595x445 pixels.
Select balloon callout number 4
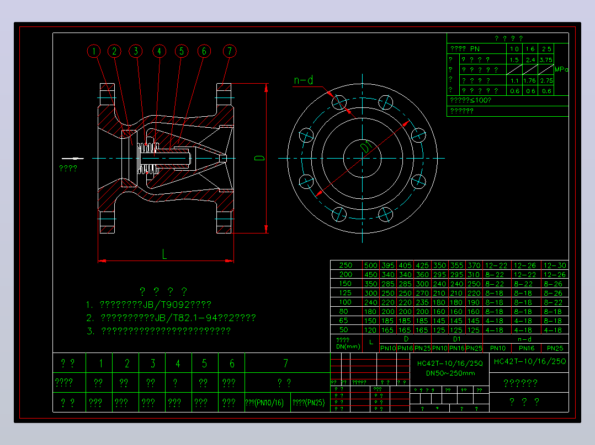pos(160,51)
